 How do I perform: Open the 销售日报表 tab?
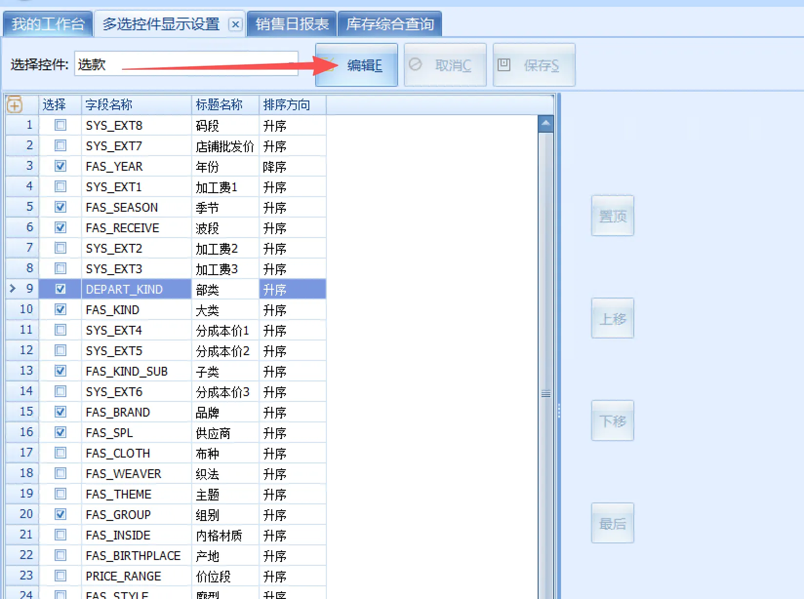click(291, 23)
